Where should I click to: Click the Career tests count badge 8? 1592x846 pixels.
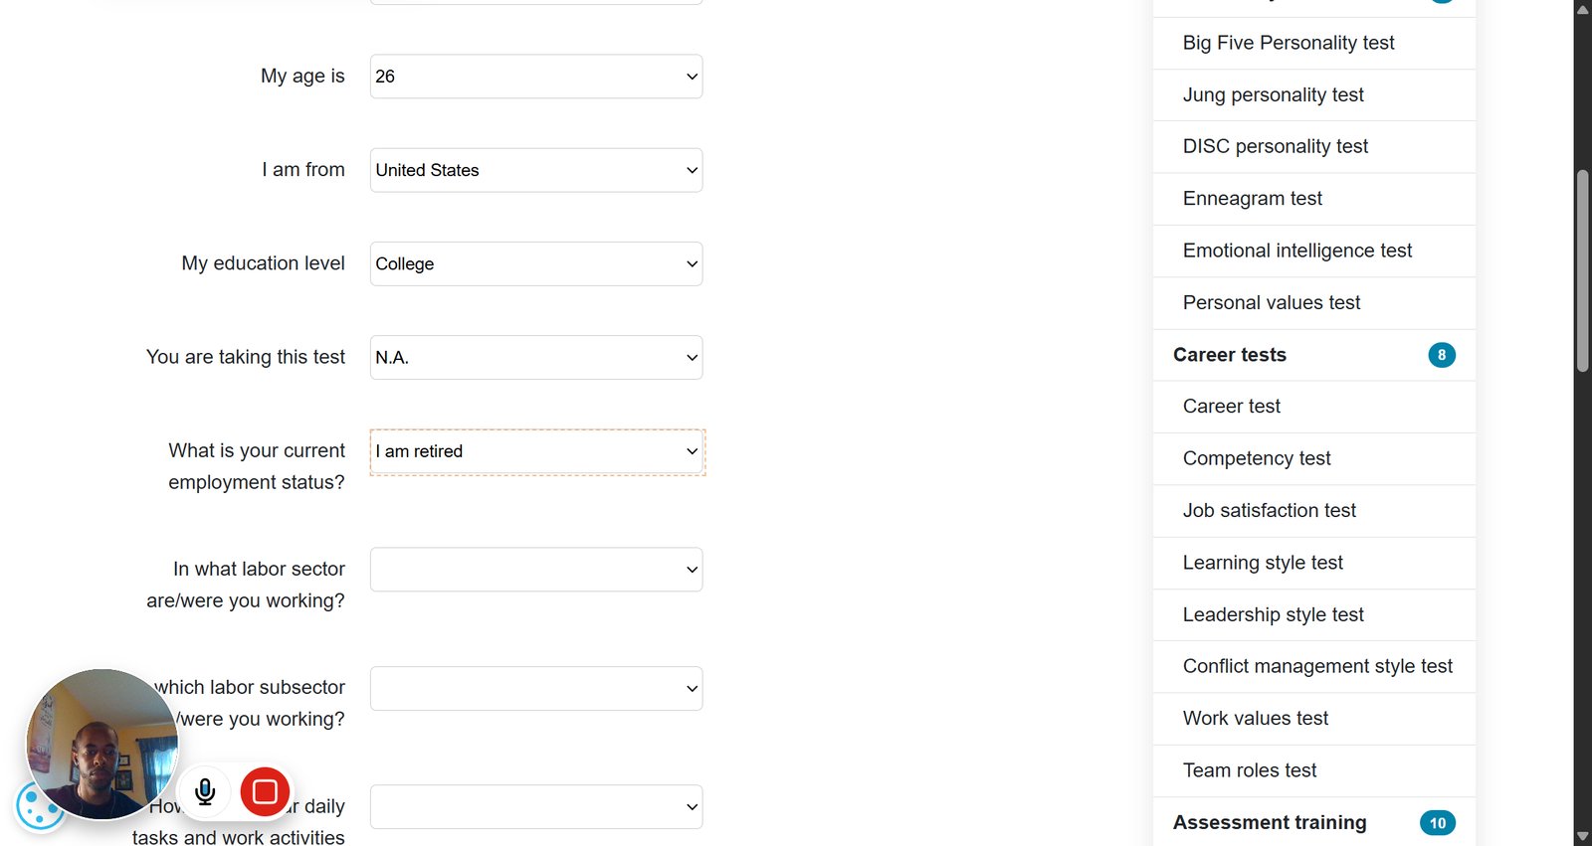click(x=1442, y=355)
